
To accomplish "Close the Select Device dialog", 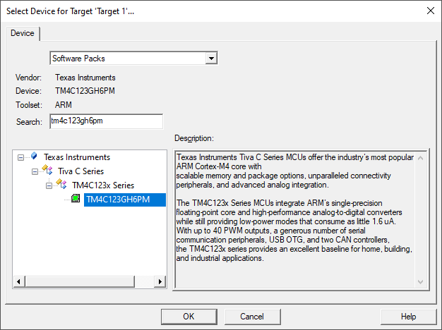I will coord(431,11).
